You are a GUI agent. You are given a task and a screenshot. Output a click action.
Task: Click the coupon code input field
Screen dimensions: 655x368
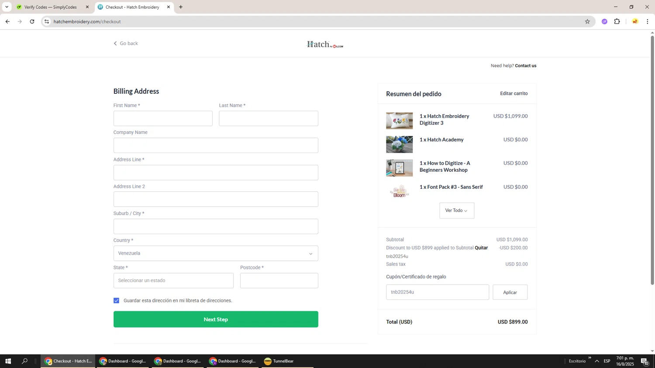[x=438, y=292]
